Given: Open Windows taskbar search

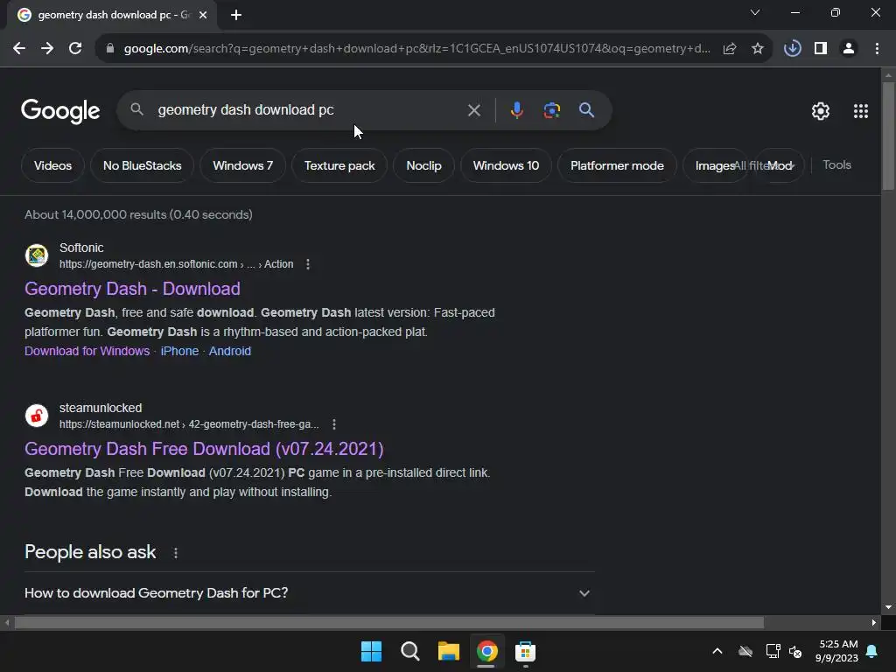Looking at the screenshot, I should point(410,651).
